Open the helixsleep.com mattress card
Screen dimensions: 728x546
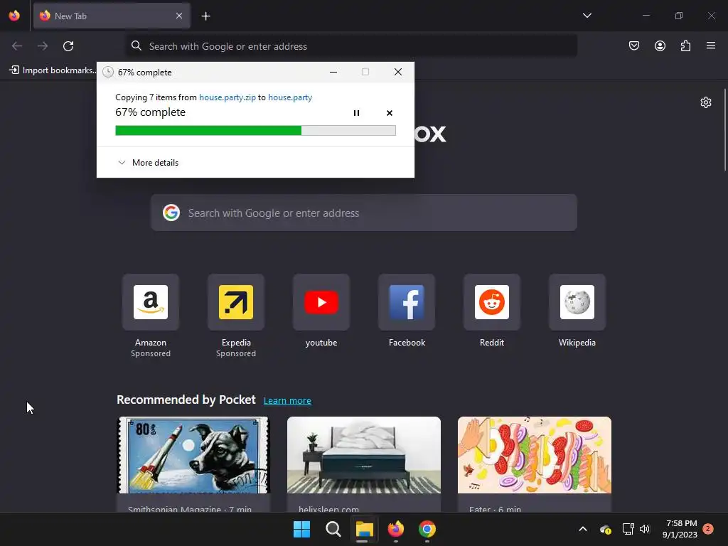click(364, 464)
